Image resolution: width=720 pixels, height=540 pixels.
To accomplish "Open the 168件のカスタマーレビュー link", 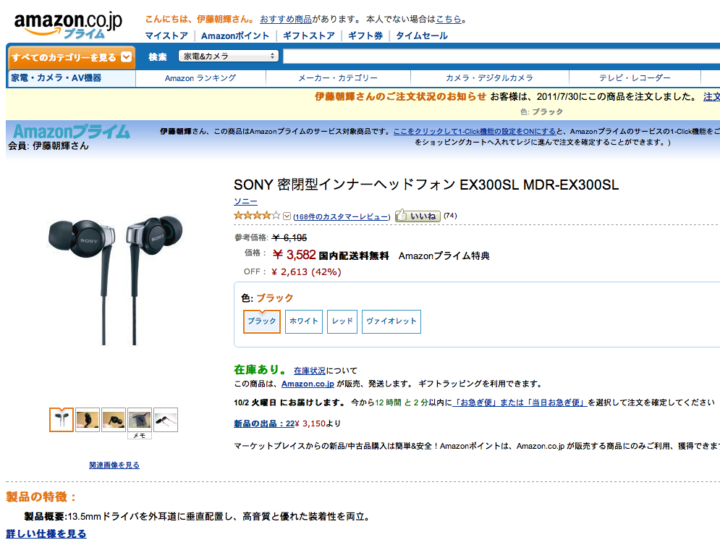I will (x=342, y=216).
